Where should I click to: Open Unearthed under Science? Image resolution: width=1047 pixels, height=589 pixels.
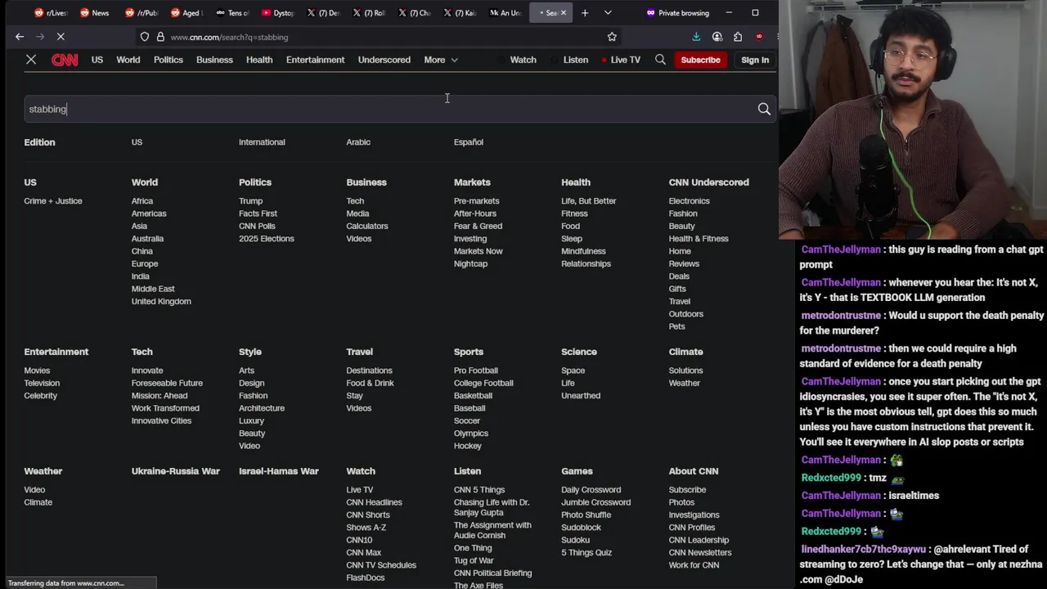coord(581,396)
